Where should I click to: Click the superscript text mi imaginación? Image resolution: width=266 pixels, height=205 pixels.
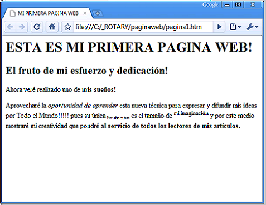click(191, 113)
